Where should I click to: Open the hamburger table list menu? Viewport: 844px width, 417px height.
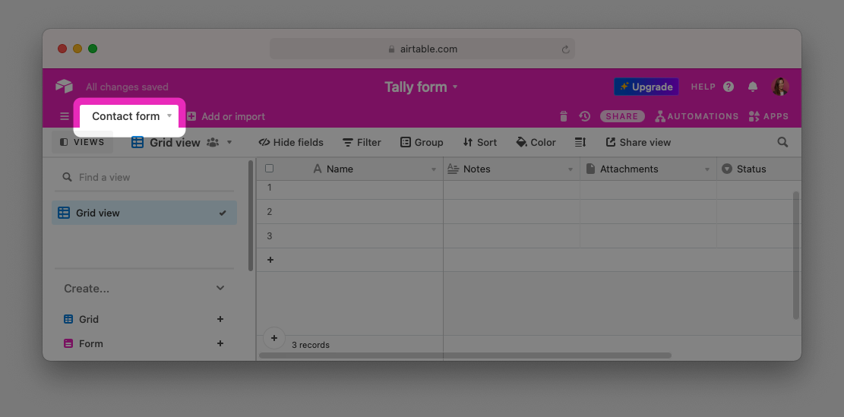[x=64, y=116]
